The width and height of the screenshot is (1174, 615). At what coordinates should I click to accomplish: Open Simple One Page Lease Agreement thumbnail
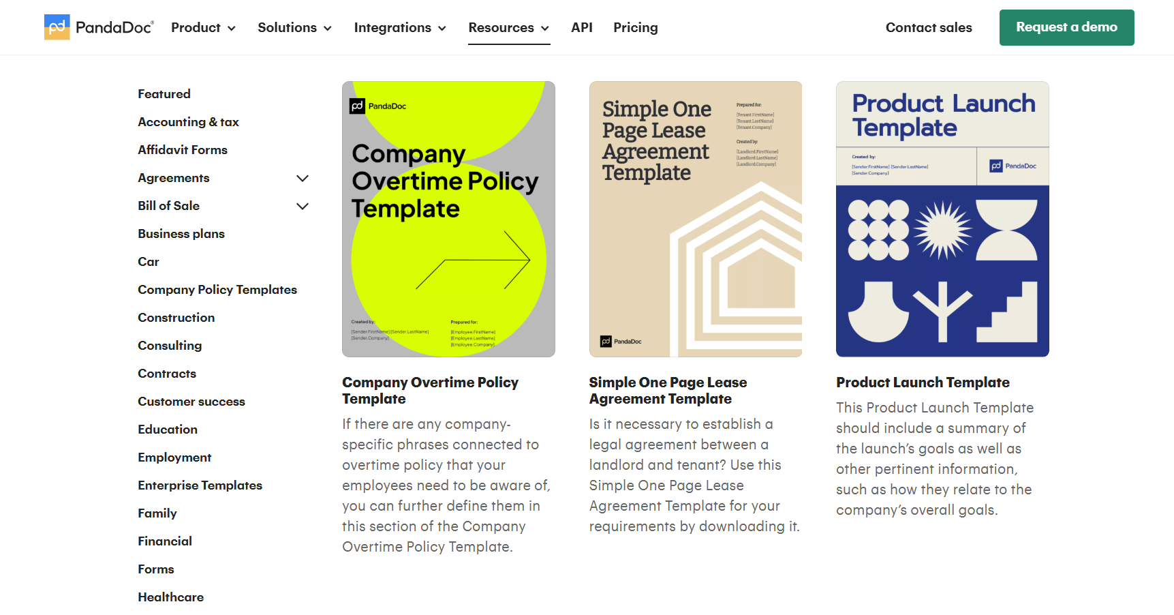click(x=695, y=219)
